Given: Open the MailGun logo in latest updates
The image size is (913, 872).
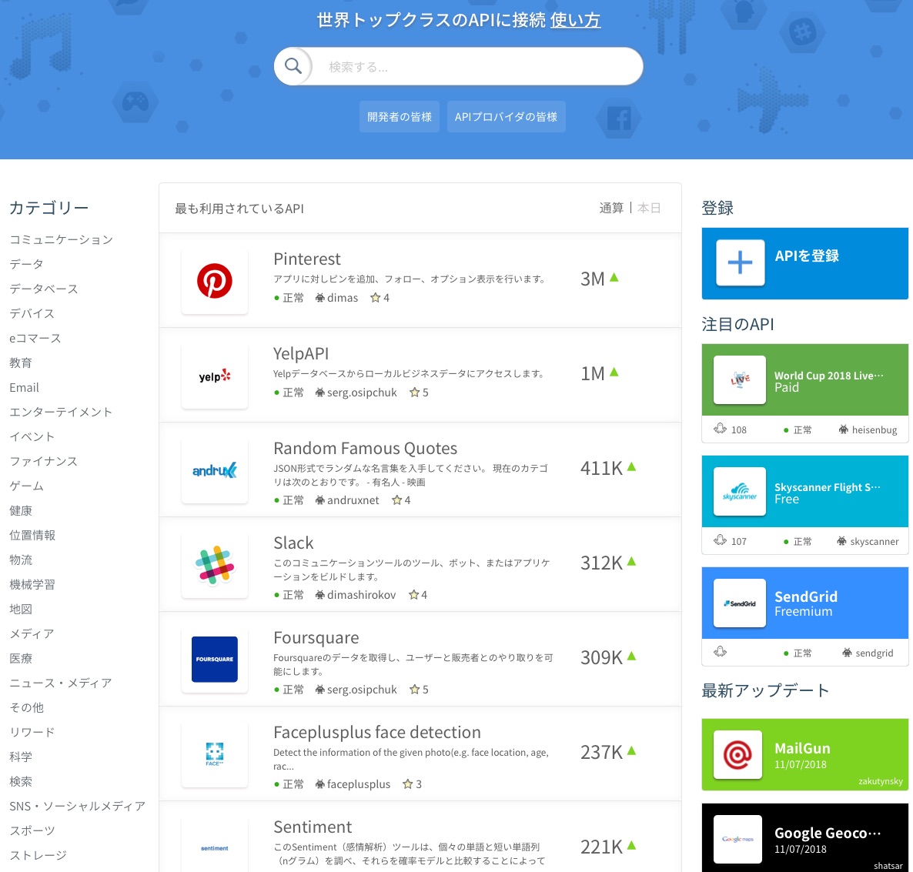Looking at the screenshot, I should click(737, 754).
